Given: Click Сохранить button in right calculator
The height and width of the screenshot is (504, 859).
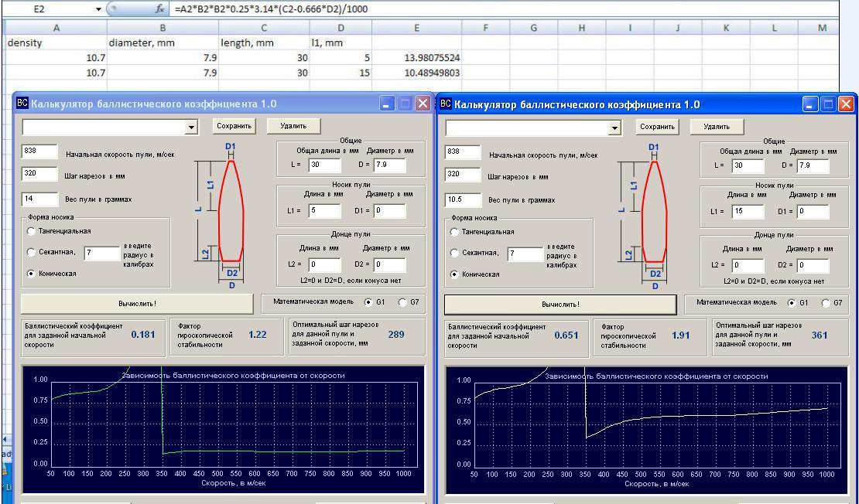Looking at the screenshot, I should 658,126.
